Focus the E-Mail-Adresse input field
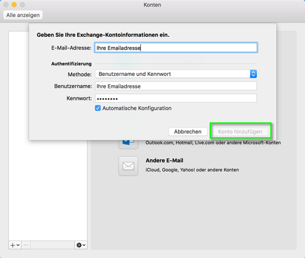Screen dimensions: 305x258 click(176, 48)
